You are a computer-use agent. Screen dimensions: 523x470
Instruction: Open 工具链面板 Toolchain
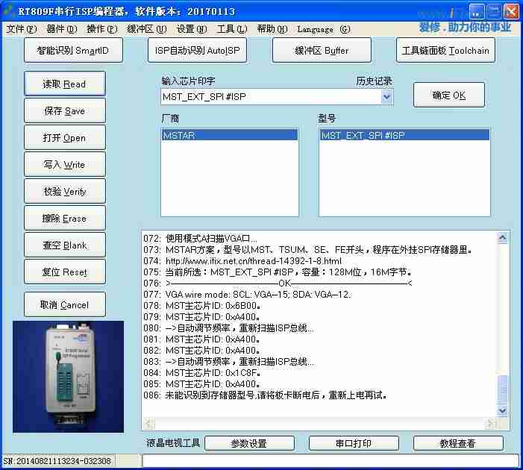[445, 50]
